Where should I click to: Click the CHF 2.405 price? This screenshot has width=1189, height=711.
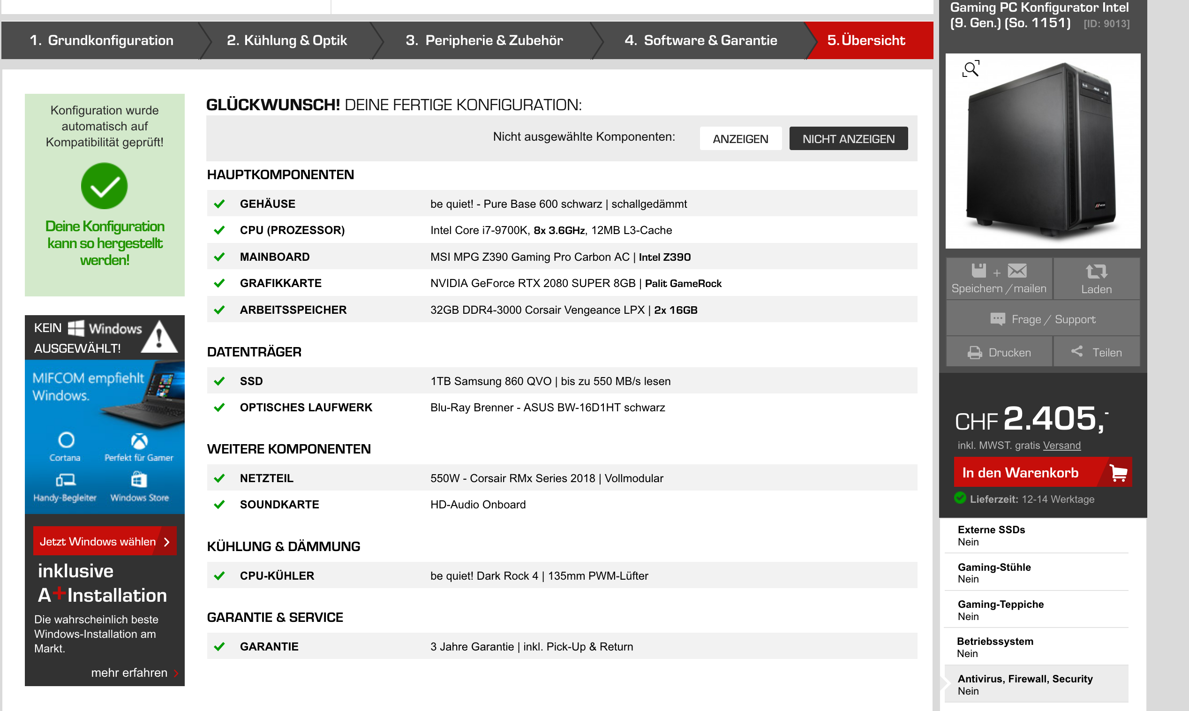click(1031, 419)
